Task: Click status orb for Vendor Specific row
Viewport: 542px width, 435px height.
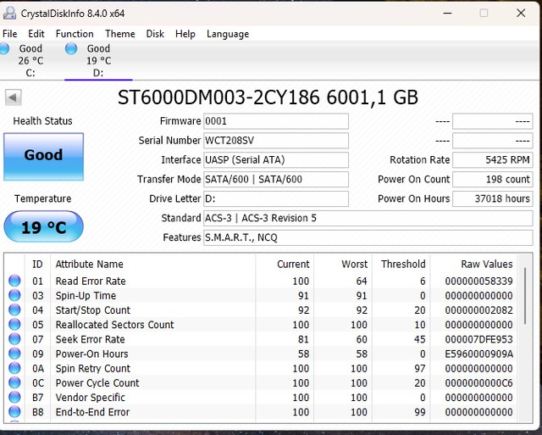Action: (14, 397)
